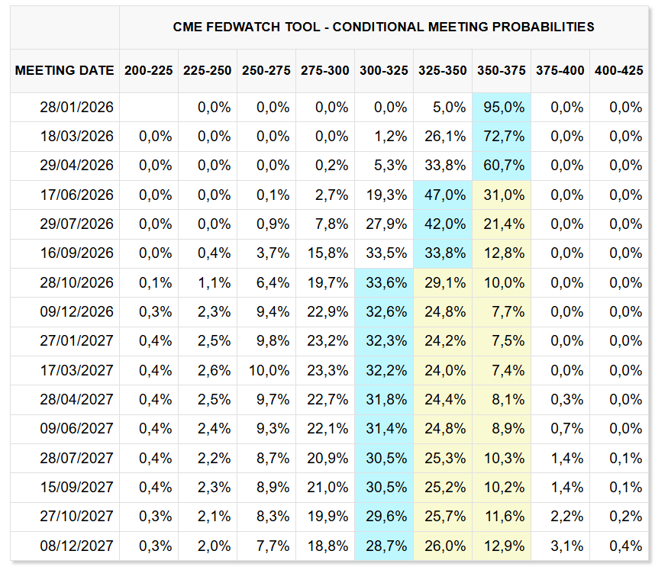Select the 95,0% probability cell

click(x=502, y=108)
